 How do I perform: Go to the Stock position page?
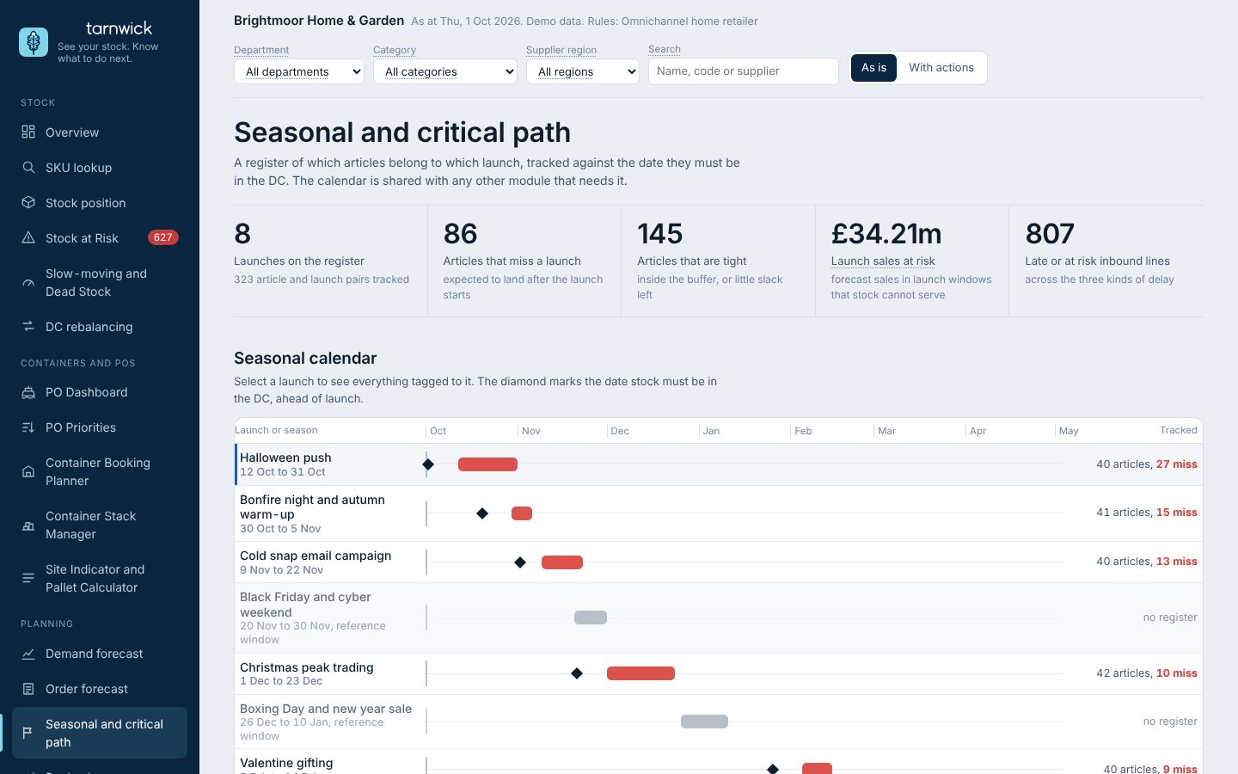point(100,202)
